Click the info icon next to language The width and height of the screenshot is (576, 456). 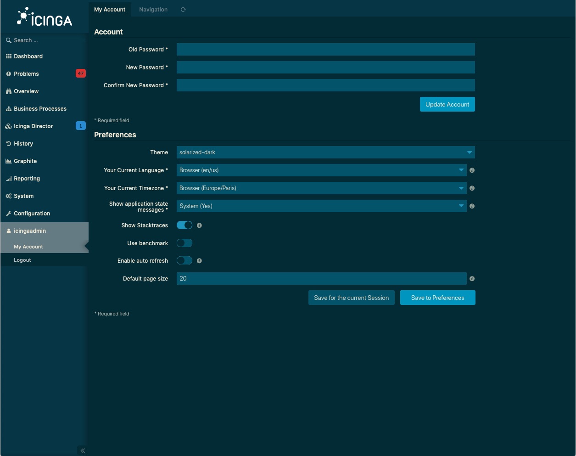click(x=472, y=170)
